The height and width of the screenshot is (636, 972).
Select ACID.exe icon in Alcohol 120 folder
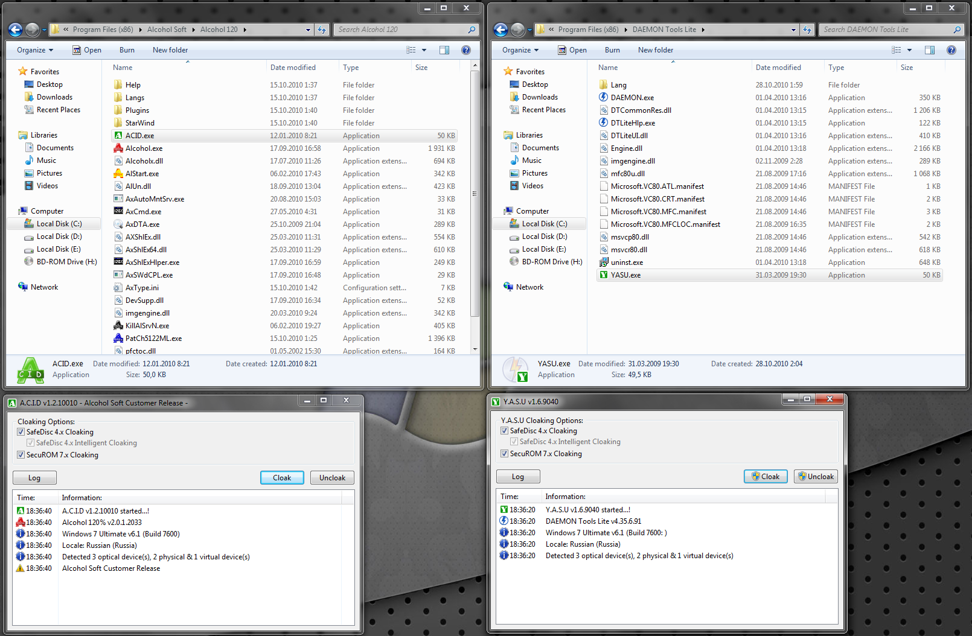pos(118,136)
